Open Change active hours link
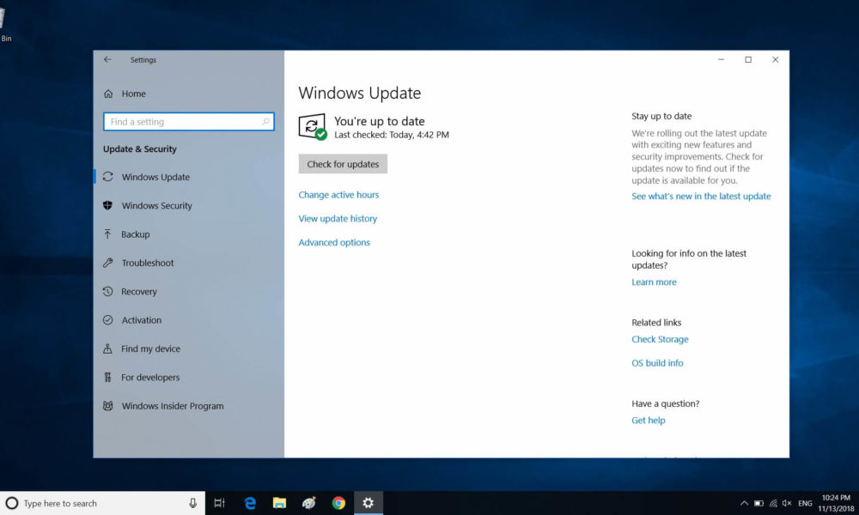 338,195
